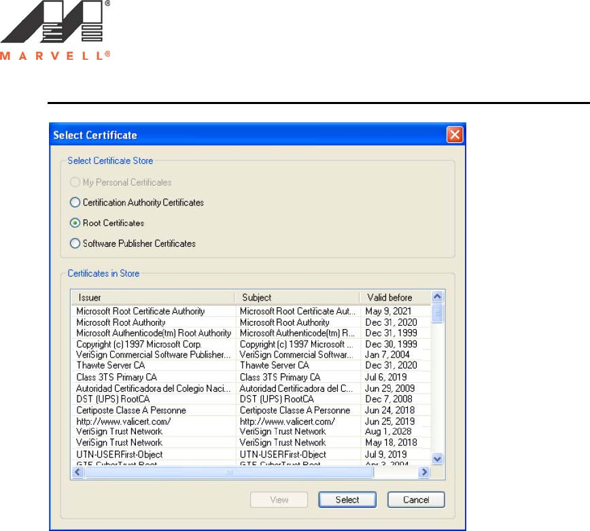
Task: Choose the DST (UPS) RootCA certificate
Action: click(251, 399)
